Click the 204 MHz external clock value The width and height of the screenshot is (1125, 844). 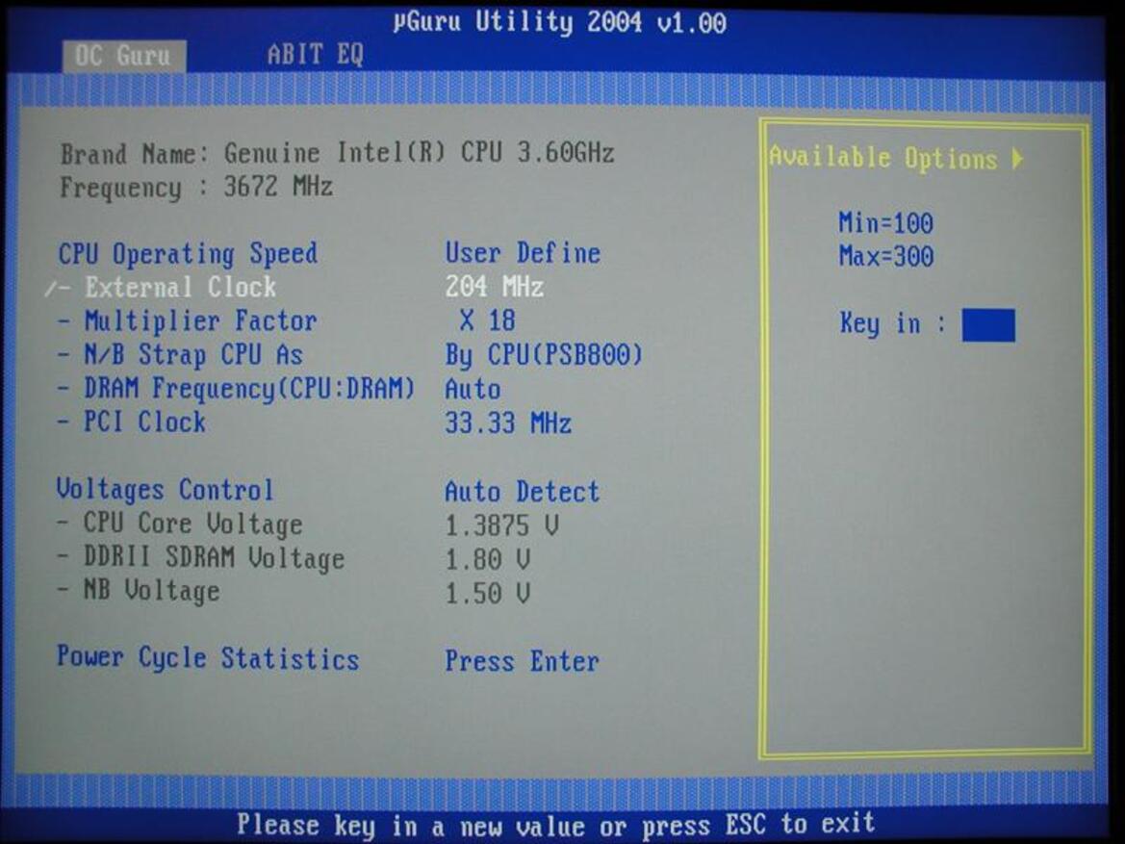pos(495,287)
